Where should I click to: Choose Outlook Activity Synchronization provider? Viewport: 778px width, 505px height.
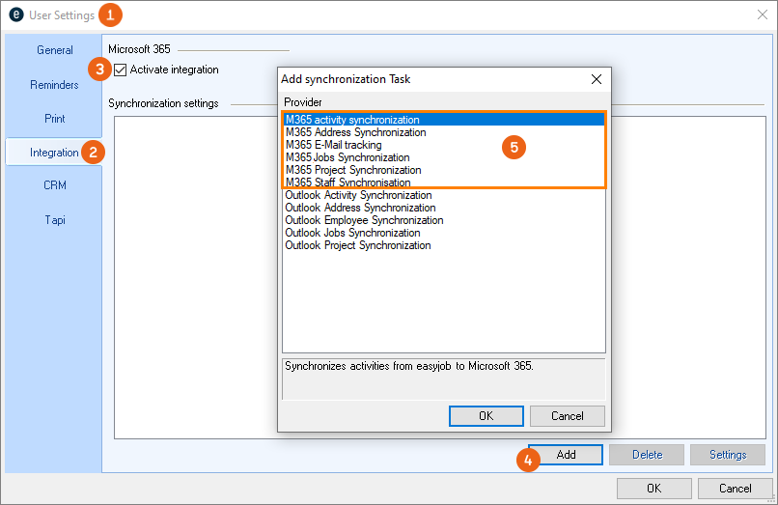pyautogui.click(x=358, y=195)
